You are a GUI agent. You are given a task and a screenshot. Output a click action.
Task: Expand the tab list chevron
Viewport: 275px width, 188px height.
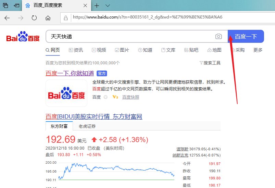pyautogui.click(x=108, y=5)
